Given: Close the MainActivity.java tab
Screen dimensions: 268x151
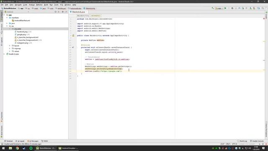Looking at the screenshot, I should tap(87, 12).
